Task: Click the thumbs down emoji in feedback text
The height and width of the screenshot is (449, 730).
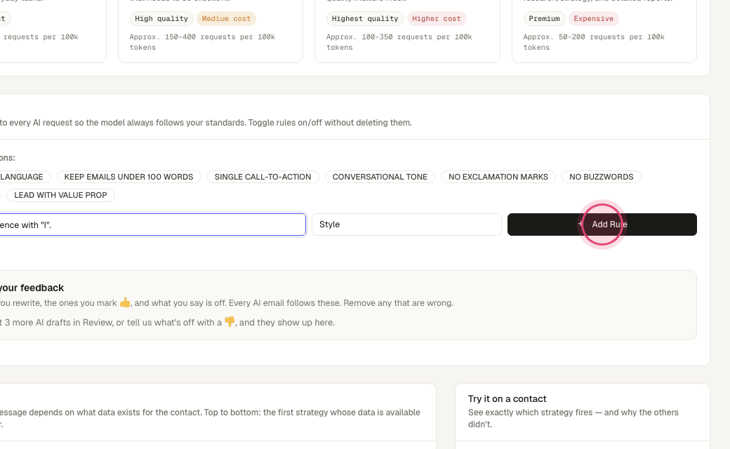Action: (x=230, y=322)
